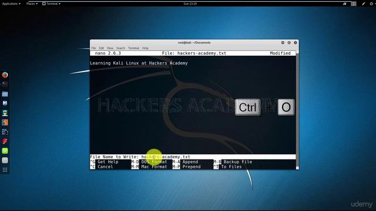Click the 'Modified' status in nano header
The height and width of the screenshot is (211, 376).
point(280,53)
